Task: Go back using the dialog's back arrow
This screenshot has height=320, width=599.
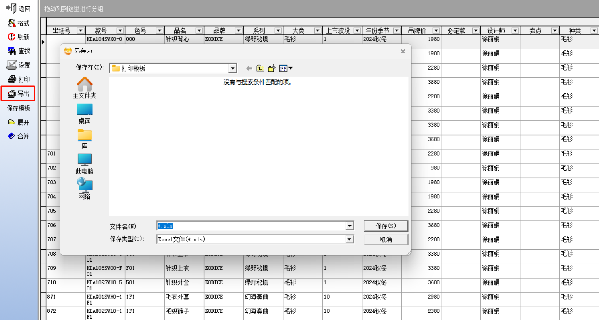Action: point(249,68)
